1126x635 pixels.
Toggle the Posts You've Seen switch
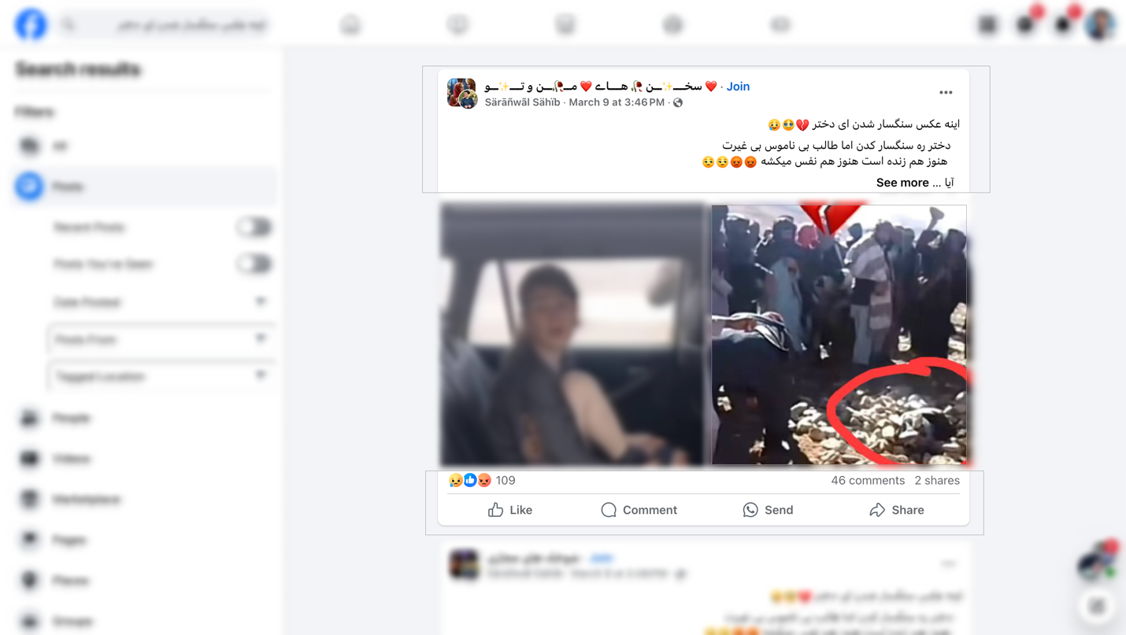click(x=254, y=264)
